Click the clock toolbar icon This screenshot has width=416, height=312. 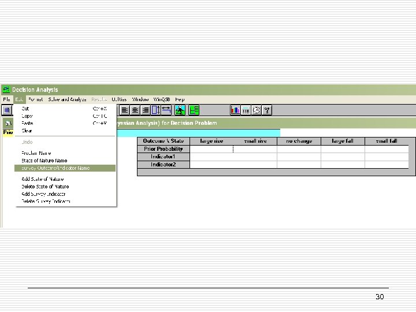[257, 110]
